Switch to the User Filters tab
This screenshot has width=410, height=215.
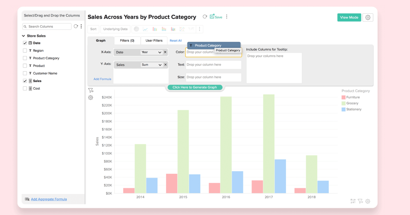point(154,41)
